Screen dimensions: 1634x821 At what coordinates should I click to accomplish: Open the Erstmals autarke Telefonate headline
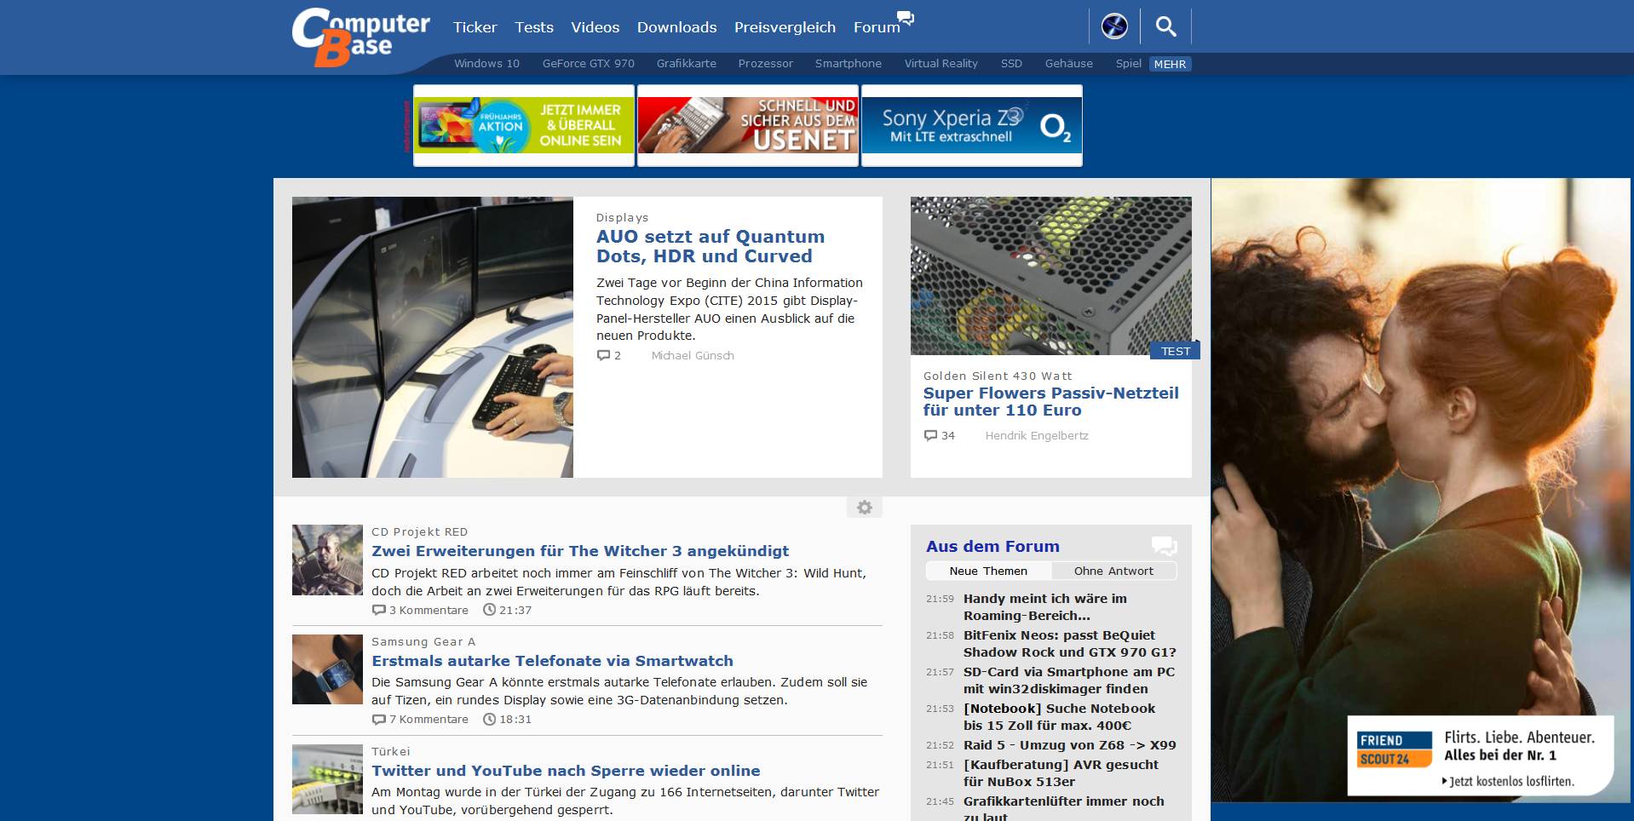(552, 661)
